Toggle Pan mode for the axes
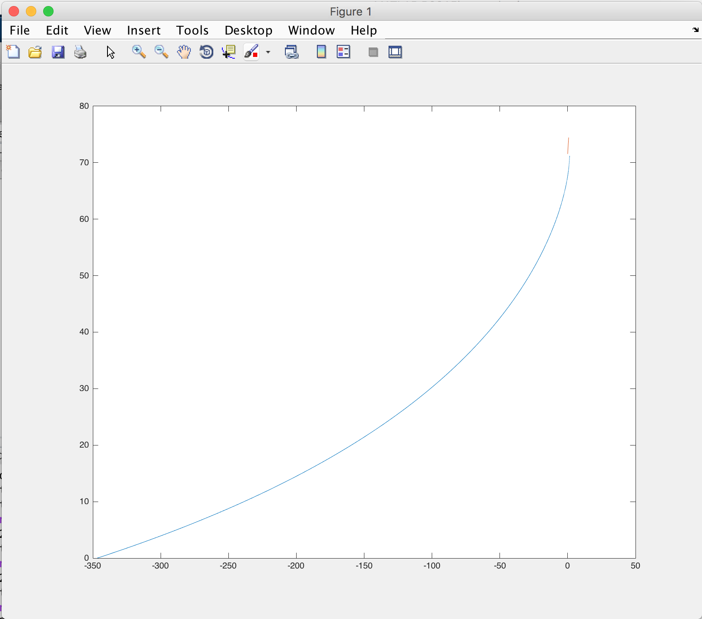This screenshot has height=619, width=702. 183,52
